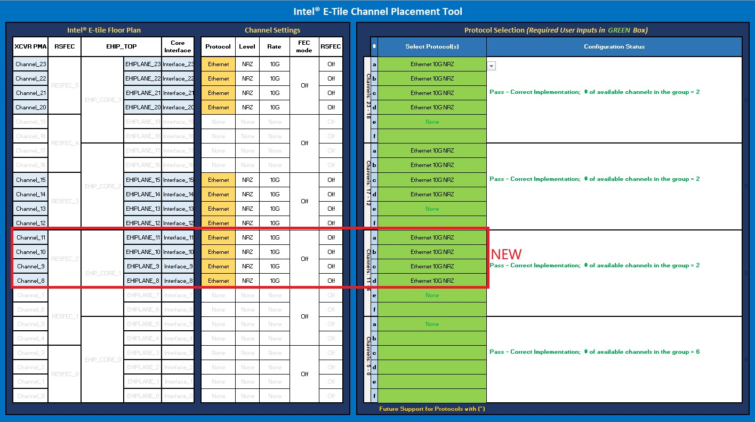Select the greyed-out Channel_0 cell
This screenshot has width=755, height=422.
pos(30,396)
